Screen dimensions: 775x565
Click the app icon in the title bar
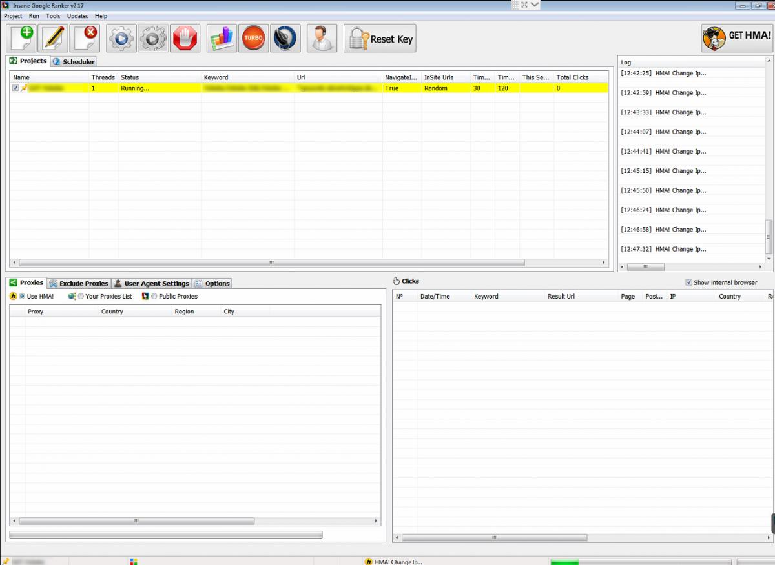[6, 5]
